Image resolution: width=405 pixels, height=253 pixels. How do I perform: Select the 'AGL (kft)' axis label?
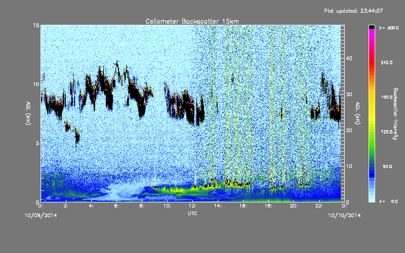coord(357,113)
